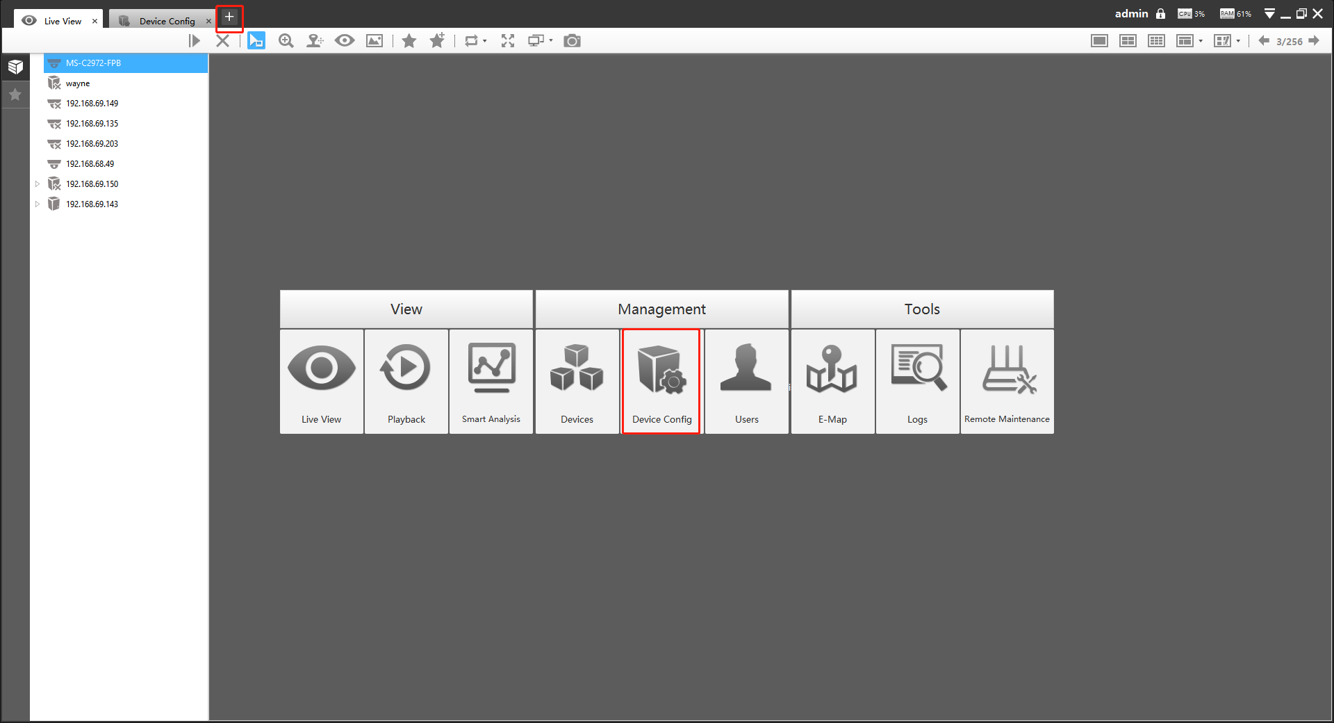
Task: Open the Logs tool tile
Action: [918, 382]
